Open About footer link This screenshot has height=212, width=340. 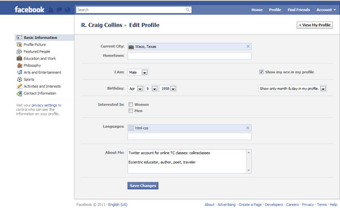209,205
